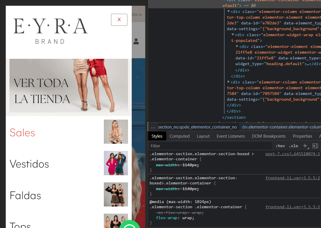Viewport: 321px width, 228px height.
Task: Expand the elementor-column div with data-id 7897584
Action: click(228, 82)
